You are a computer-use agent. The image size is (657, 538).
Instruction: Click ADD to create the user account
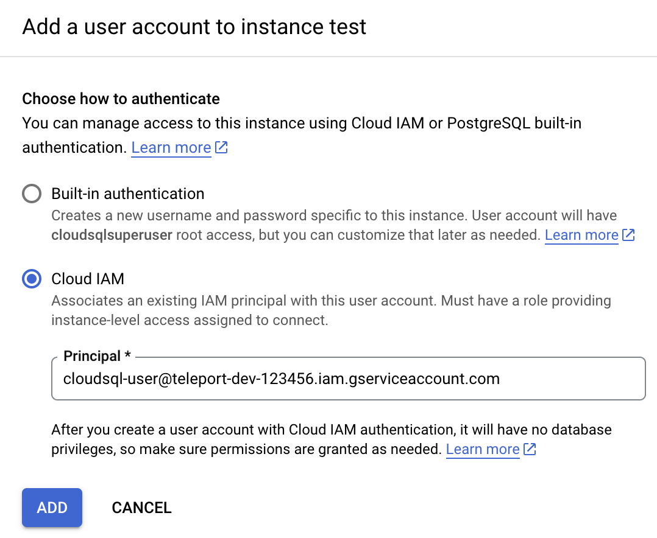(52, 507)
